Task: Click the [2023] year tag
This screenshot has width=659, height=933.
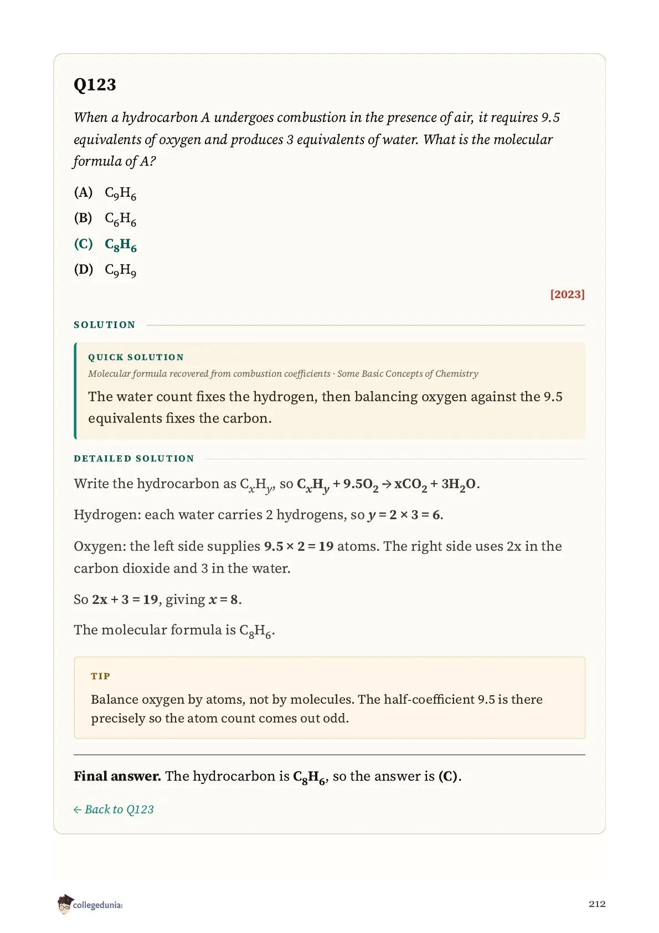Action: [567, 294]
